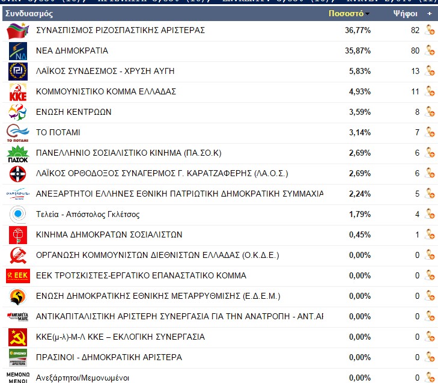The height and width of the screenshot is (383, 438).
Task: Open candidates icon for ΝΕΑ ΔΗΜΟΚΡΑΤΙΑ row
Action: click(x=430, y=51)
